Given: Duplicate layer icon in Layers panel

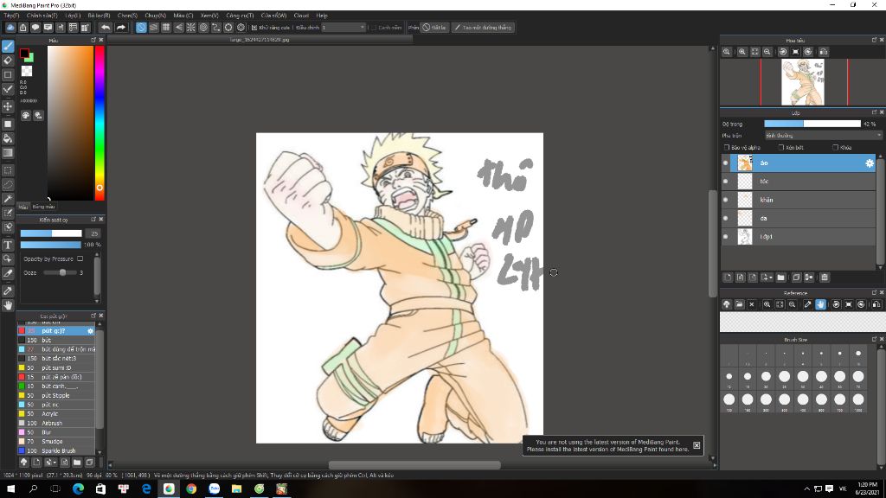Looking at the screenshot, I should tap(796, 278).
